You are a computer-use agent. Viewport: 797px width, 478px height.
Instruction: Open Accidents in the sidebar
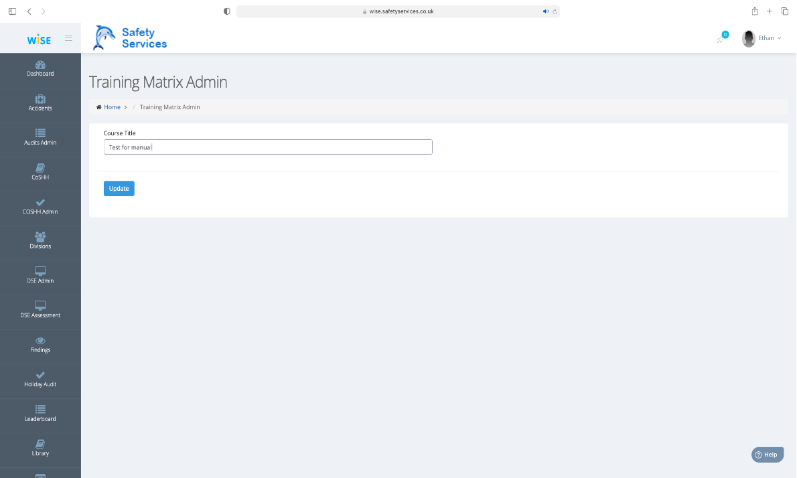40,104
